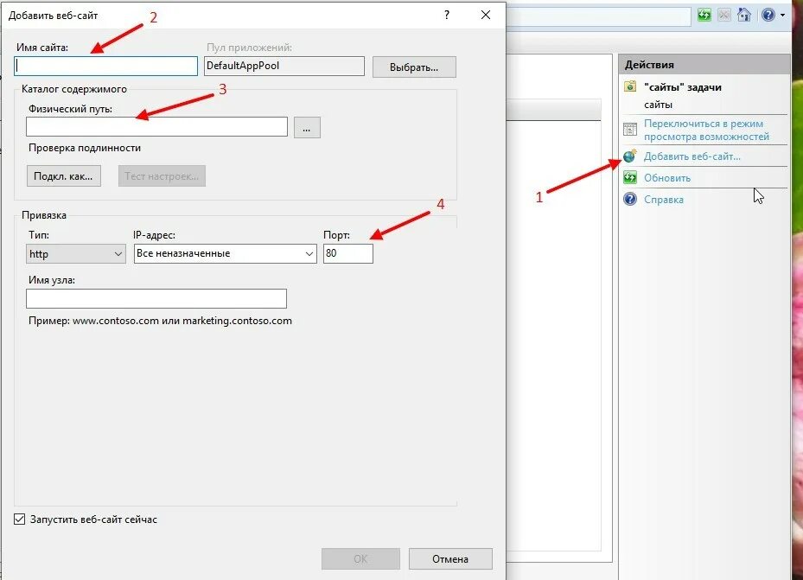803x580 pixels.
Task: Click the Отмена button
Action: pyautogui.click(x=450, y=558)
